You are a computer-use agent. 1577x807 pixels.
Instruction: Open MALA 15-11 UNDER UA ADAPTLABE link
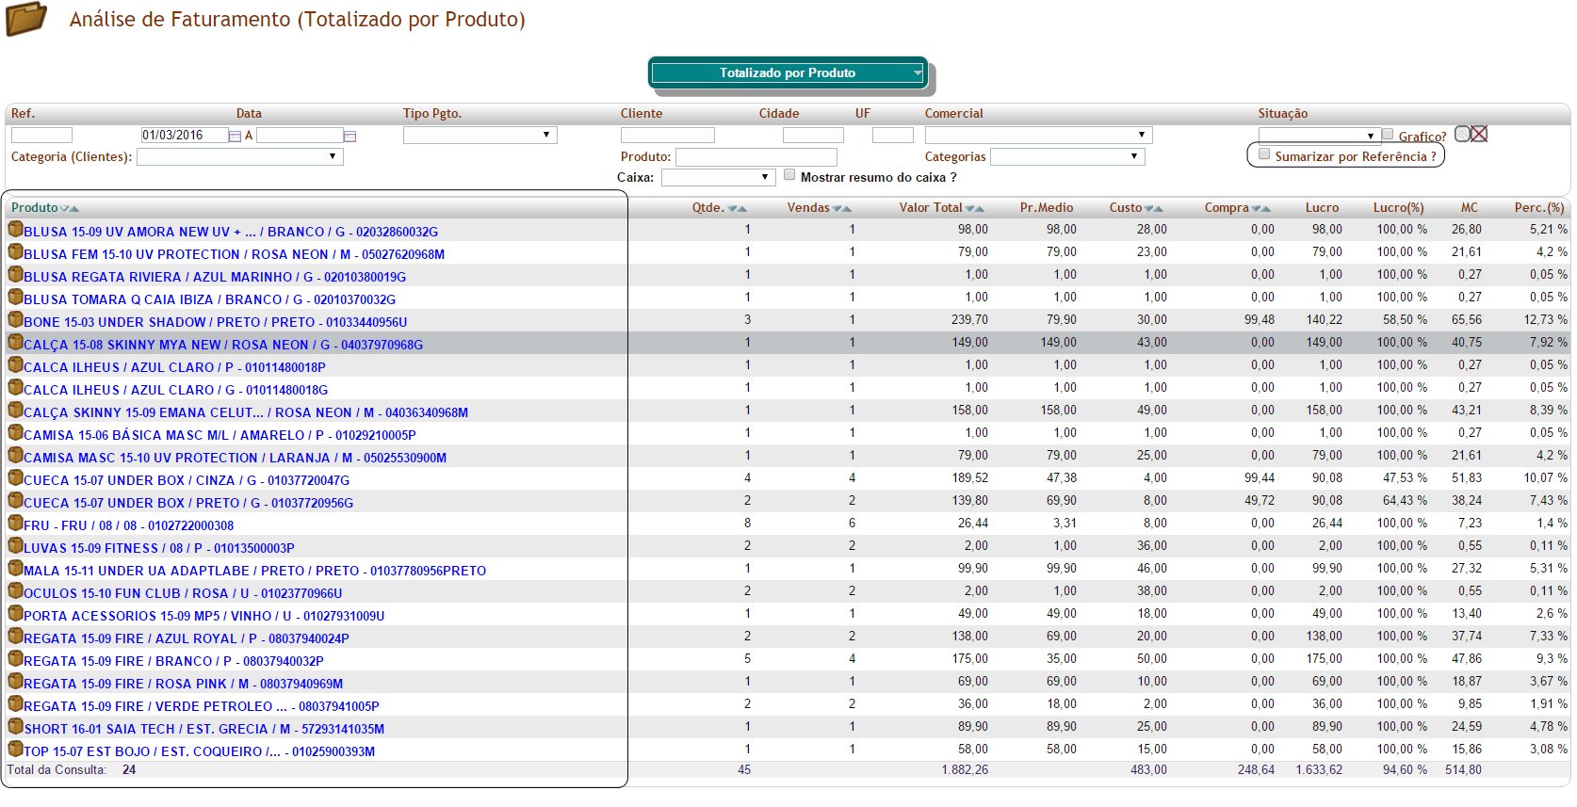pyautogui.click(x=254, y=571)
